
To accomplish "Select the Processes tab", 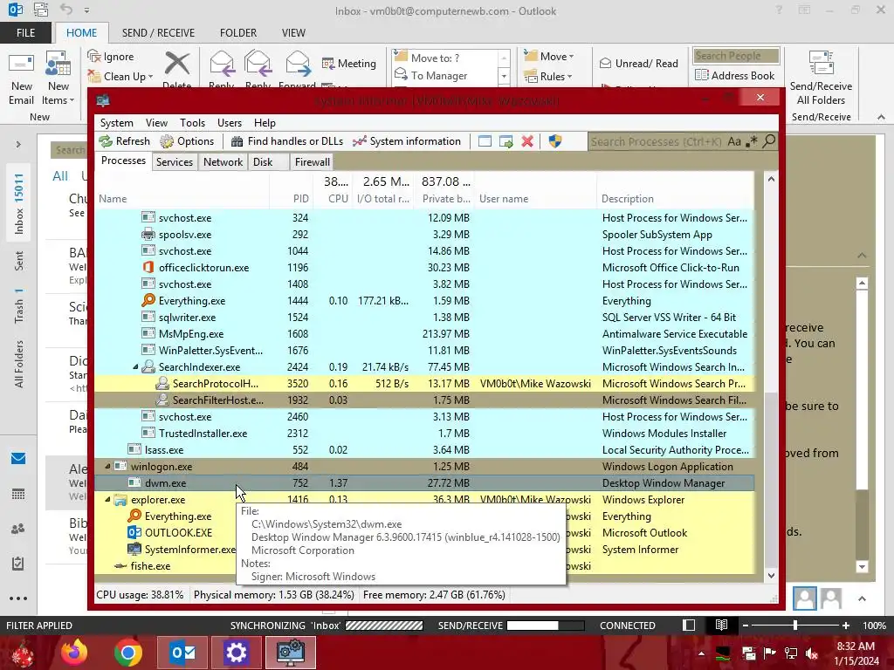I will click(123, 161).
